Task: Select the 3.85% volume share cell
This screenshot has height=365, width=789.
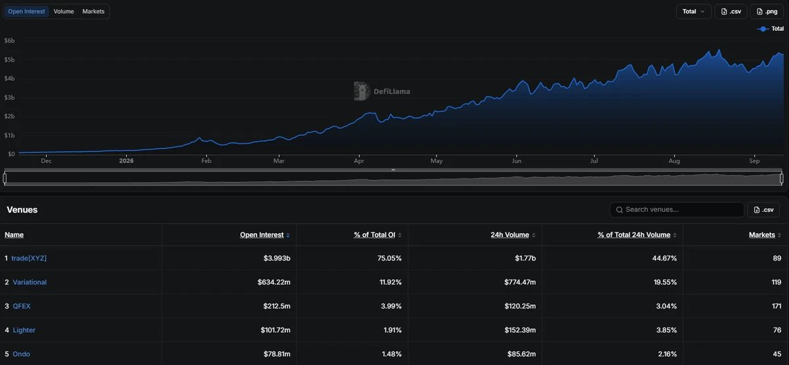Action: click(666, 330)
